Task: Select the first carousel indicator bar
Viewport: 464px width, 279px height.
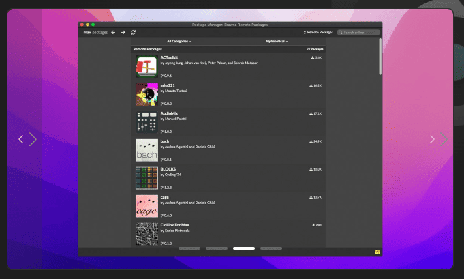Action: (x=189, y=248)
